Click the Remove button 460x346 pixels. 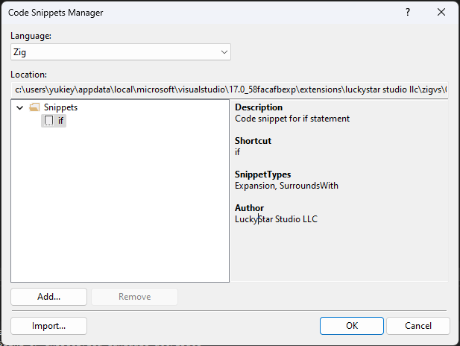coord(134,297)
